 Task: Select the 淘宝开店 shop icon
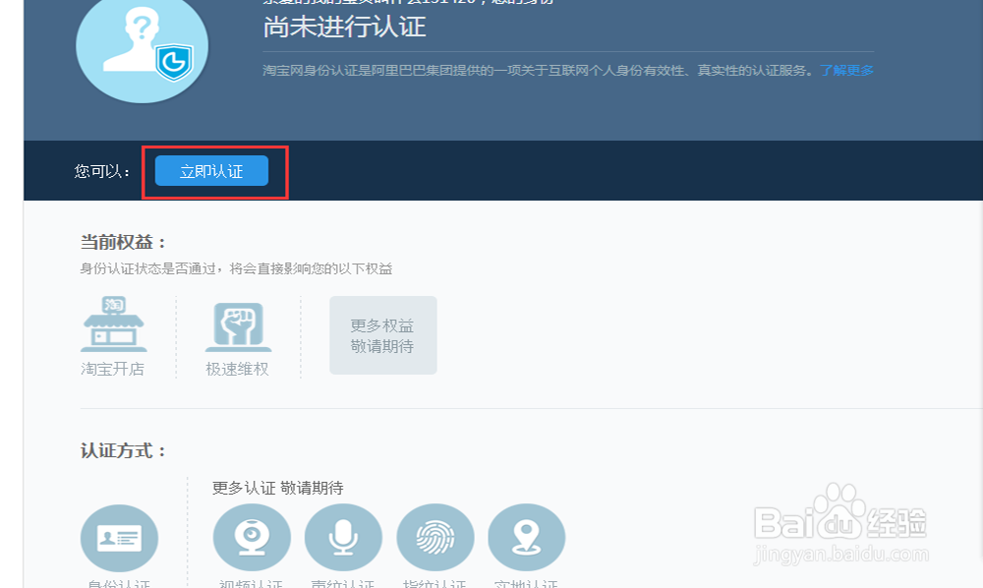point(113,324)
